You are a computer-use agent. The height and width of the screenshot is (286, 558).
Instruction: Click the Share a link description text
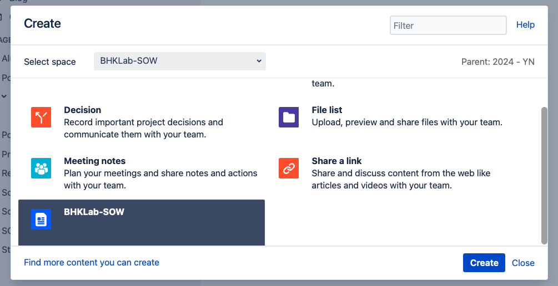coord(401,180)
